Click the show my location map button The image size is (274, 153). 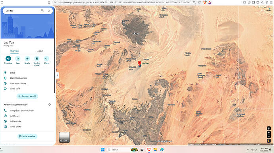click(x=269, y=128)
